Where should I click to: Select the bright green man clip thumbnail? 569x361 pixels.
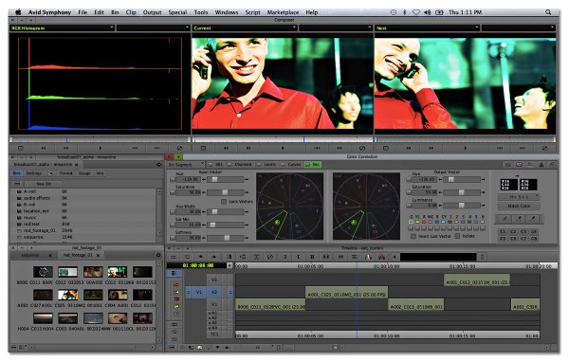tap(118, 272)
